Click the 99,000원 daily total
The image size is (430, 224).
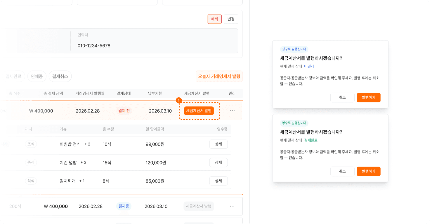(x=155, y=144)
